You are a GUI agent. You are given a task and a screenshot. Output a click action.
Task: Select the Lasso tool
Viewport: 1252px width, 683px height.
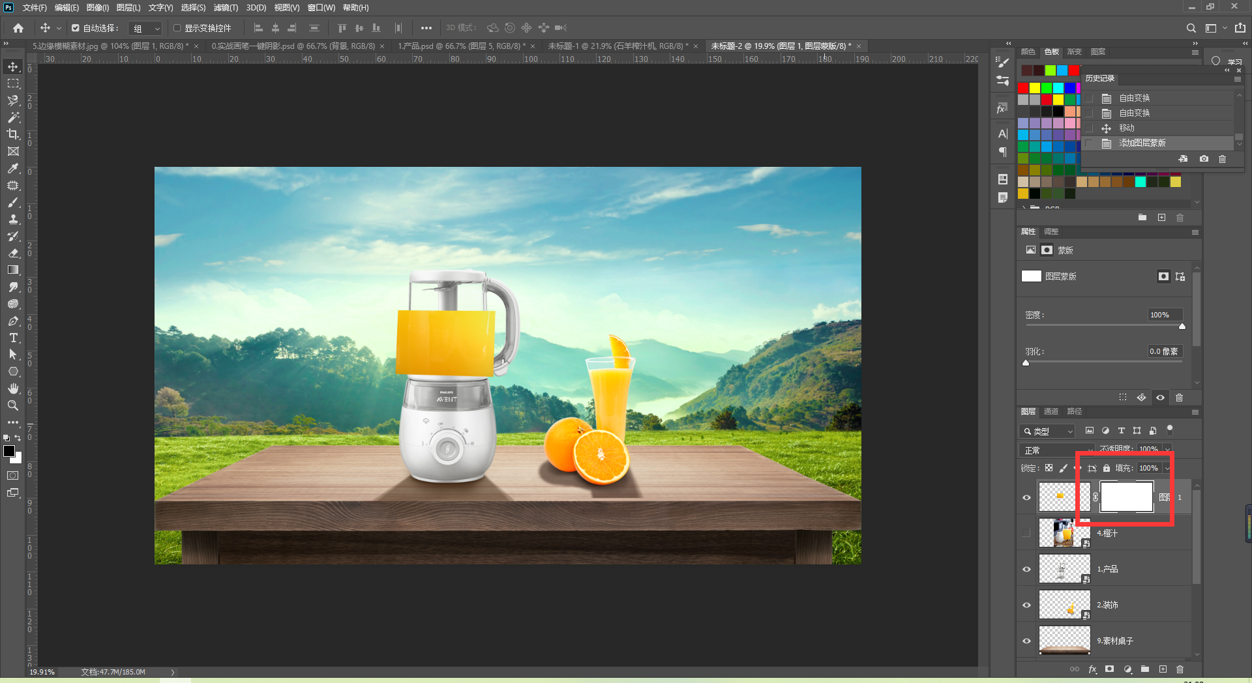pos(13,100)
